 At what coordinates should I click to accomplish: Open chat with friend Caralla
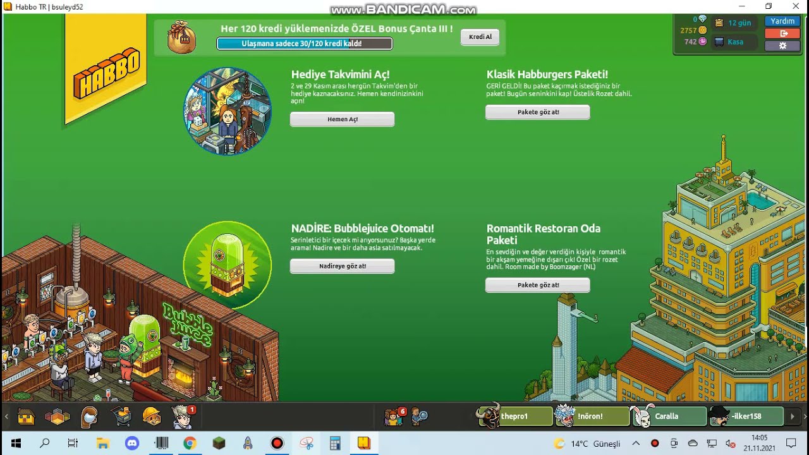point(669,416)
